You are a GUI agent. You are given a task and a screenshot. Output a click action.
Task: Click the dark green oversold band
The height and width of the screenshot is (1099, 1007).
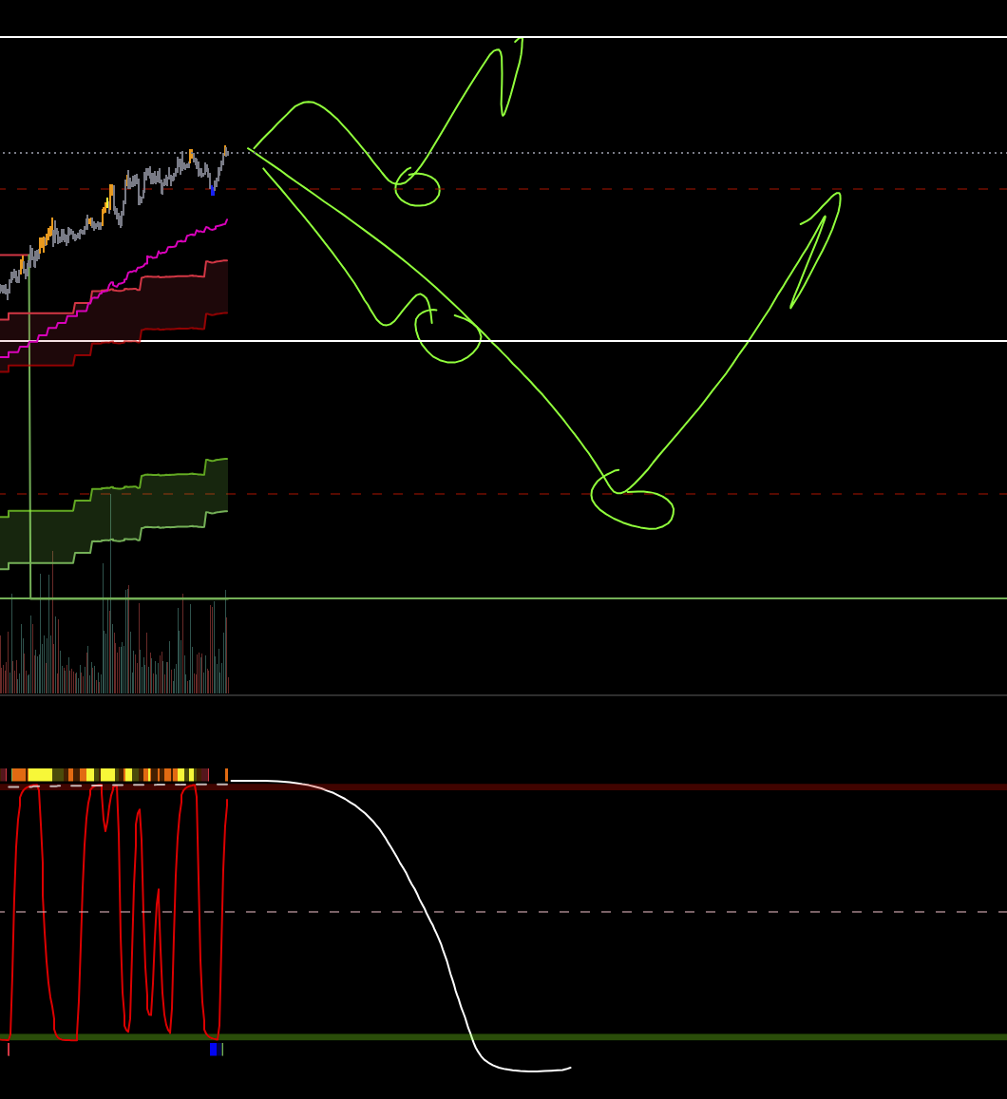pos(665,1037)
